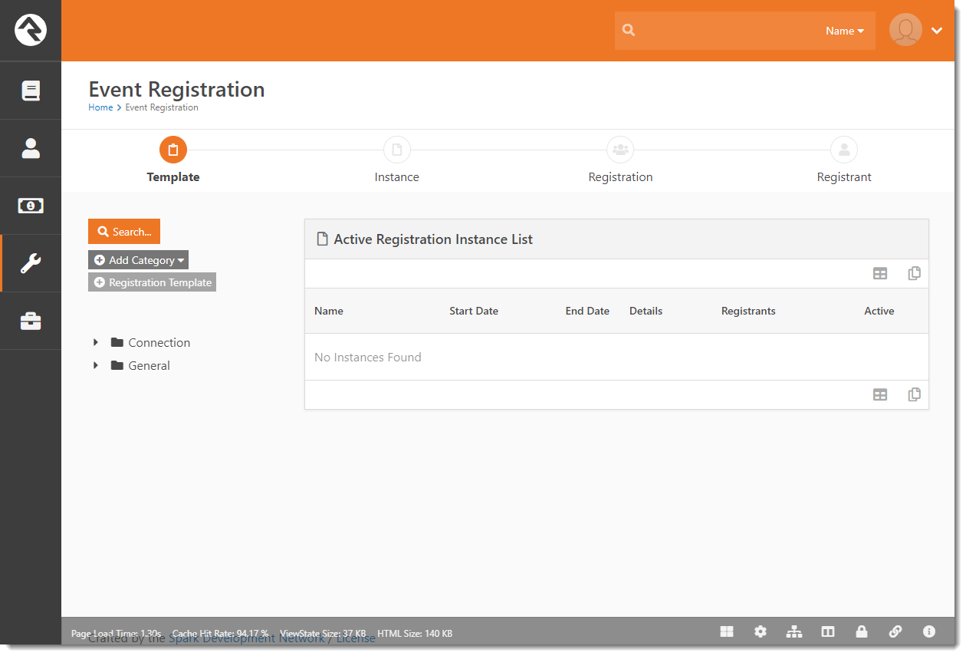Click the Active column header

point(879,311)
